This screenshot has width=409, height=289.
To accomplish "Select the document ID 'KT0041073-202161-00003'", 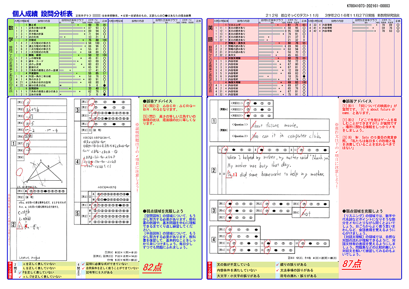I will 369,6.
